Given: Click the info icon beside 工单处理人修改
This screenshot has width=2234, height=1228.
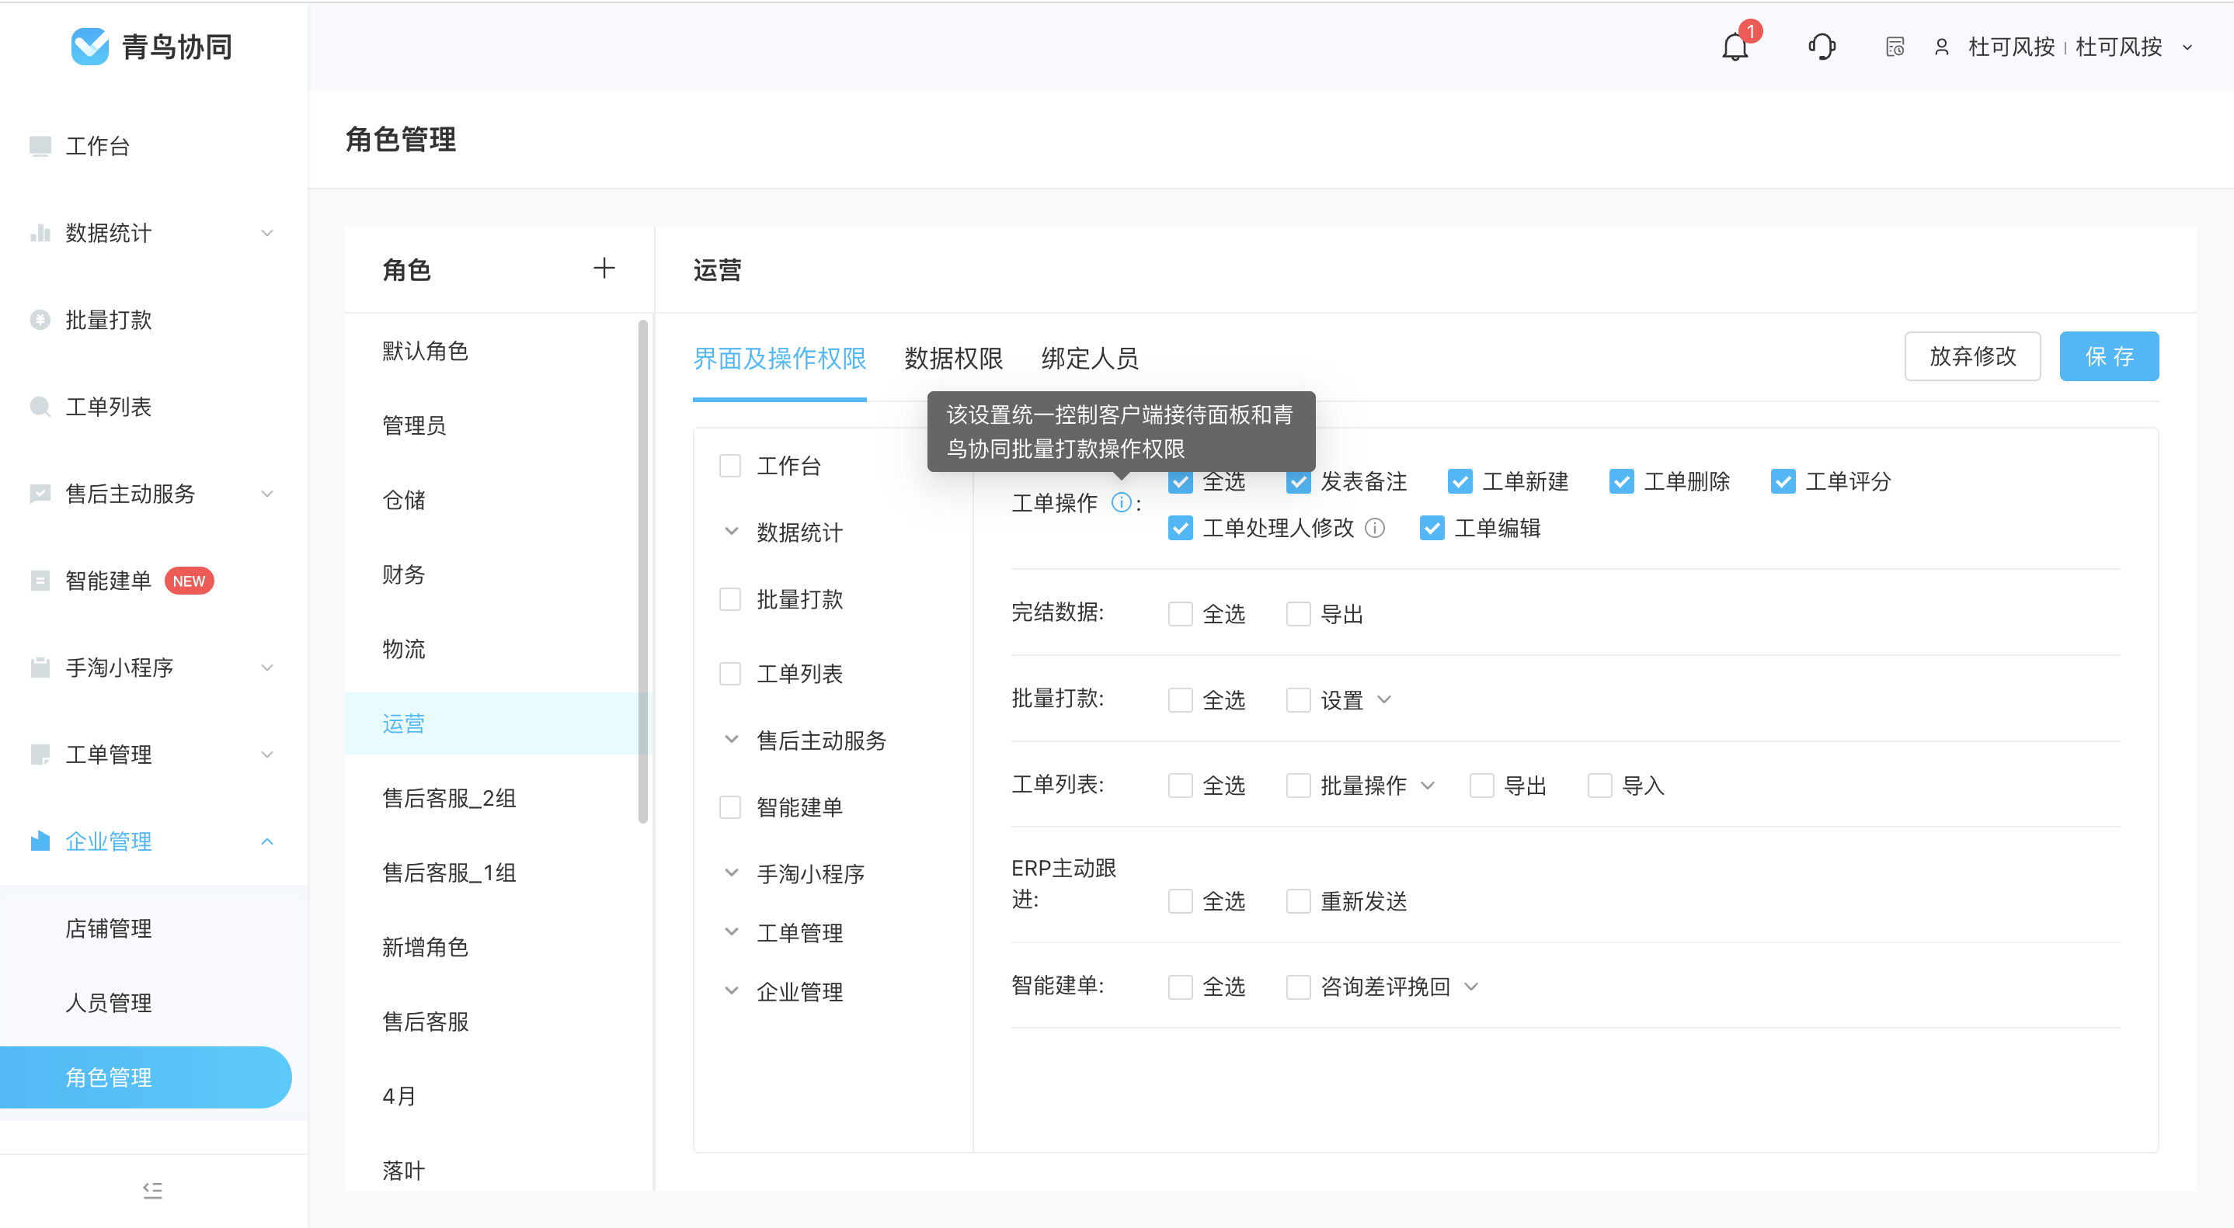Looking at the screenshot, I should tap(1375, 527).
